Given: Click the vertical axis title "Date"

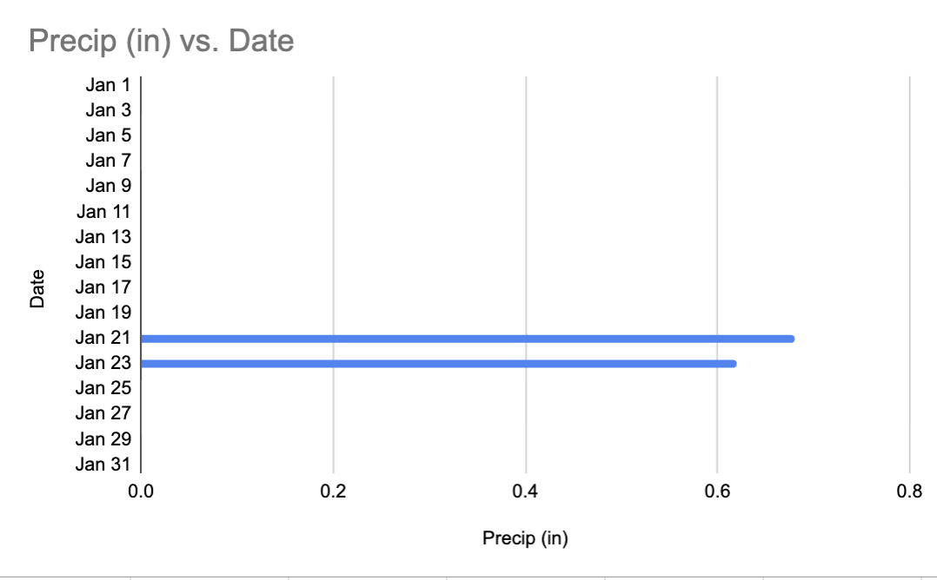Looking at the screenshot, I should (37, 290).
